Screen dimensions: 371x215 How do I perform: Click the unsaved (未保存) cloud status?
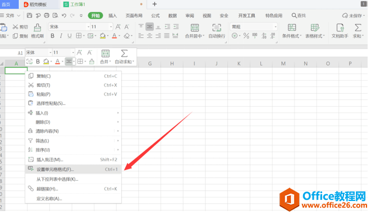pyautogui.click(x=354, y=16)
